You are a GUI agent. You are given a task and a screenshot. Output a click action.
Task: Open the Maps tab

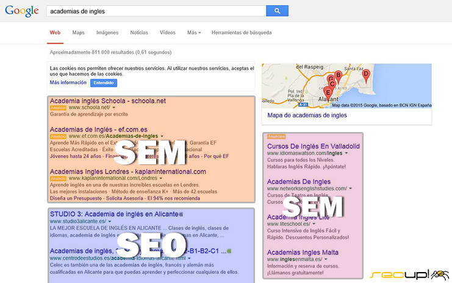click(78, 32)
